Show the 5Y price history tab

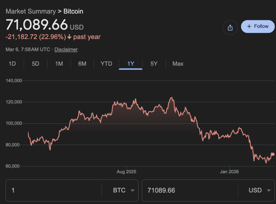pyautogui.click(x=154, y=64)
